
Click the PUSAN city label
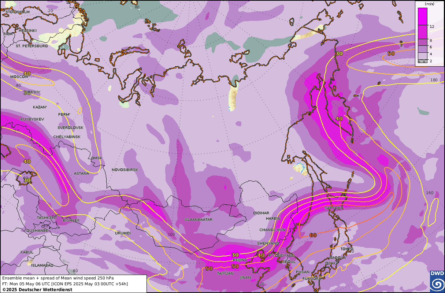(303, 272)
